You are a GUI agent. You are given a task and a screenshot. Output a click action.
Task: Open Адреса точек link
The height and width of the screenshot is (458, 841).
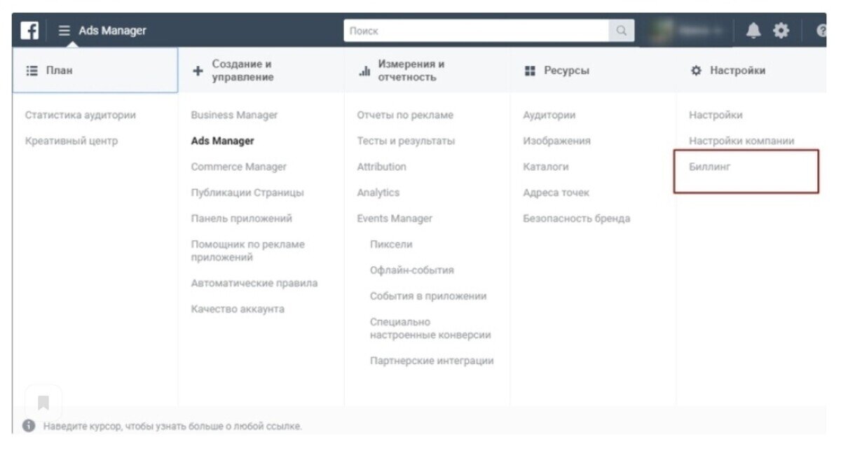click(556, 193)
